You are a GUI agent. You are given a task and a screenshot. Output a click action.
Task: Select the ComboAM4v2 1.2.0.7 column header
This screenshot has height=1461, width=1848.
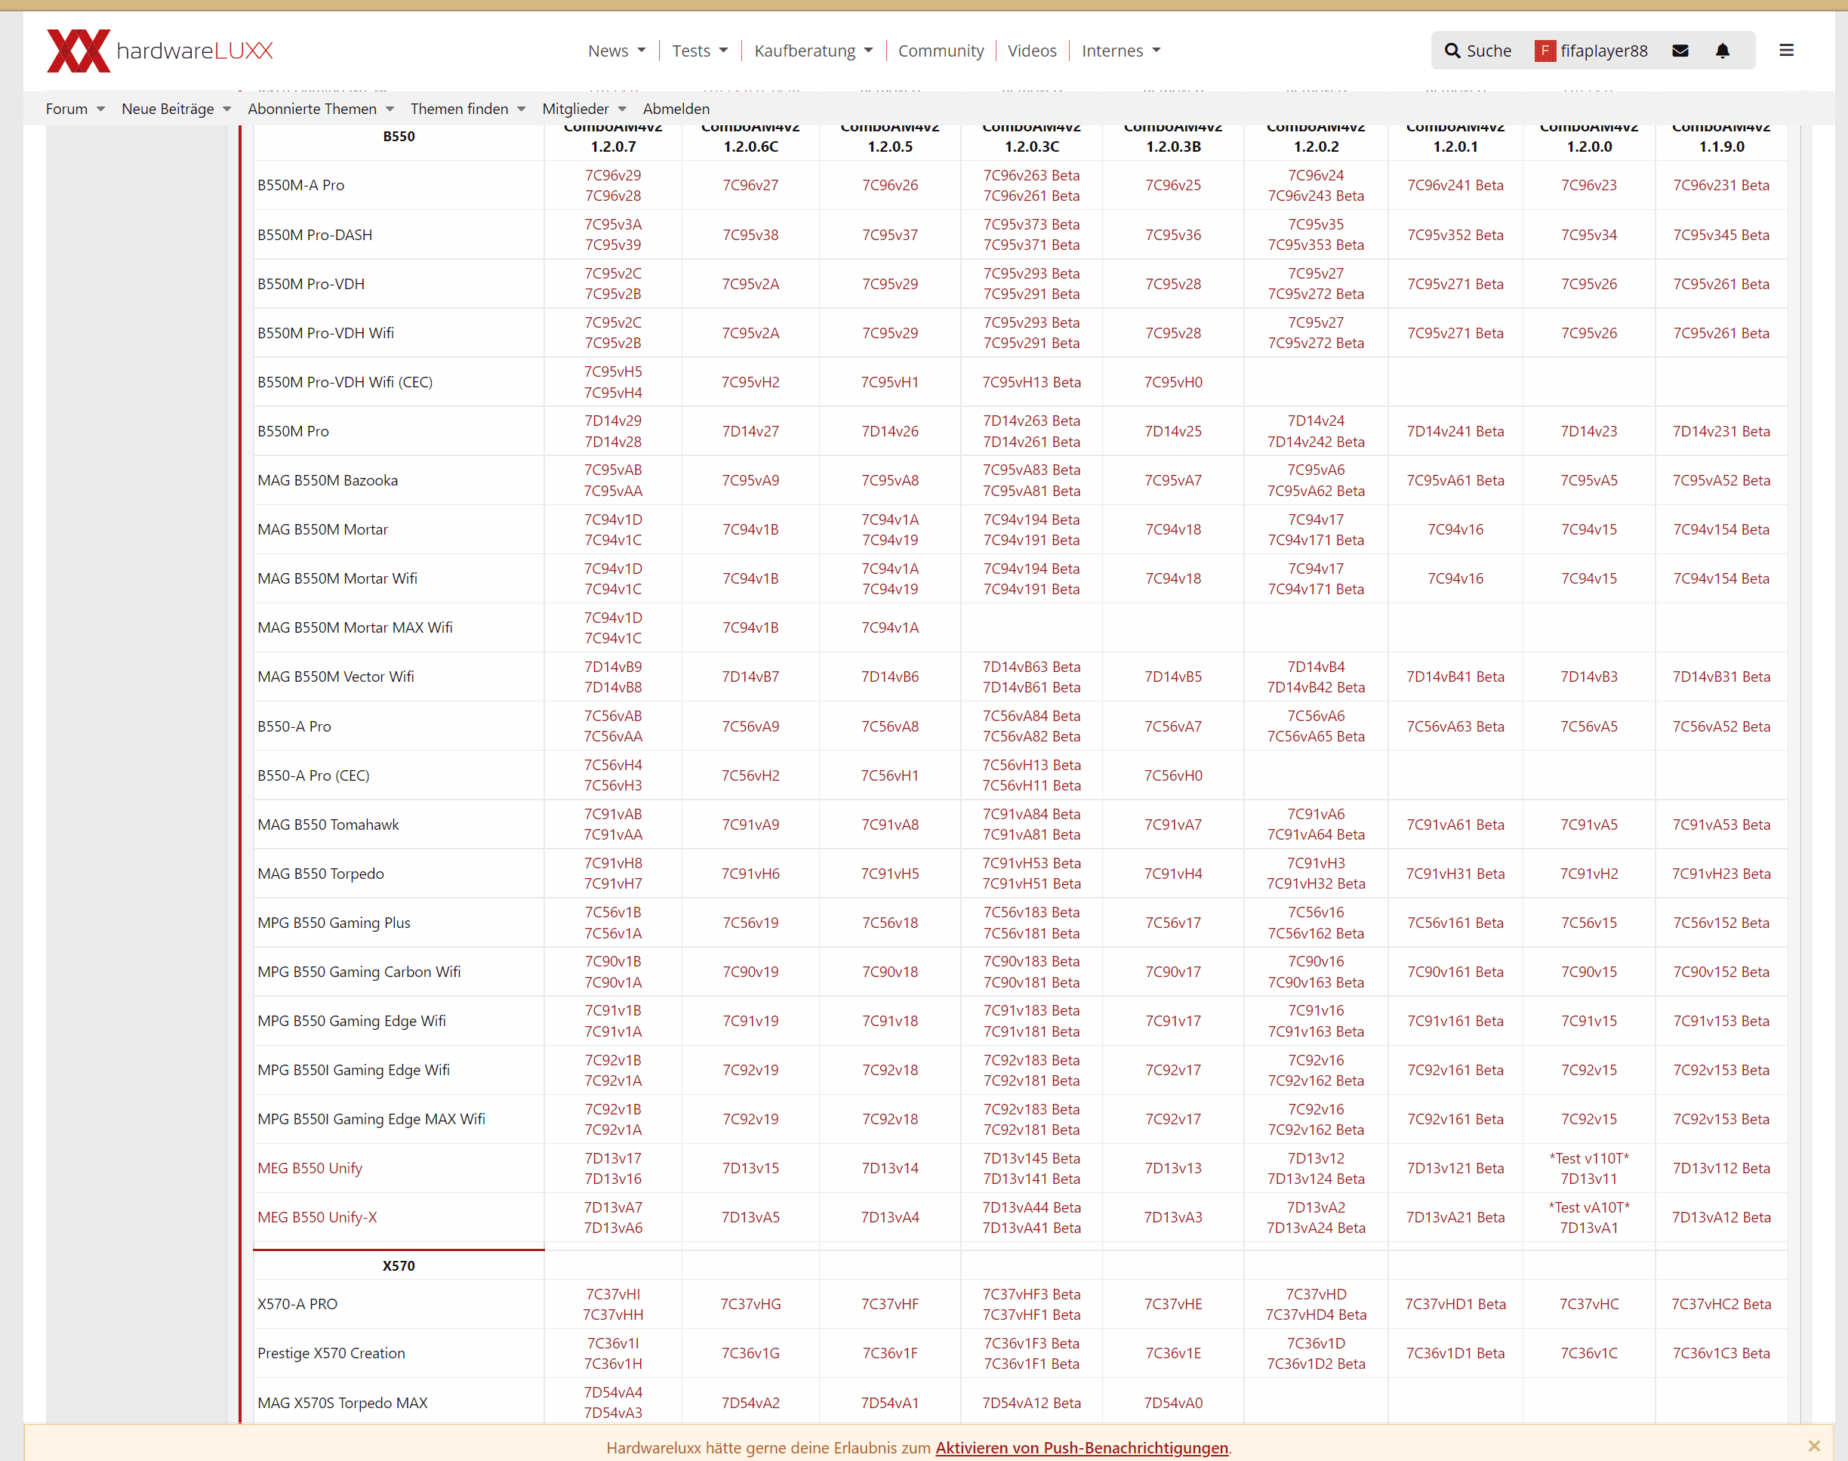pyautogui.click(x=613, y=137)
